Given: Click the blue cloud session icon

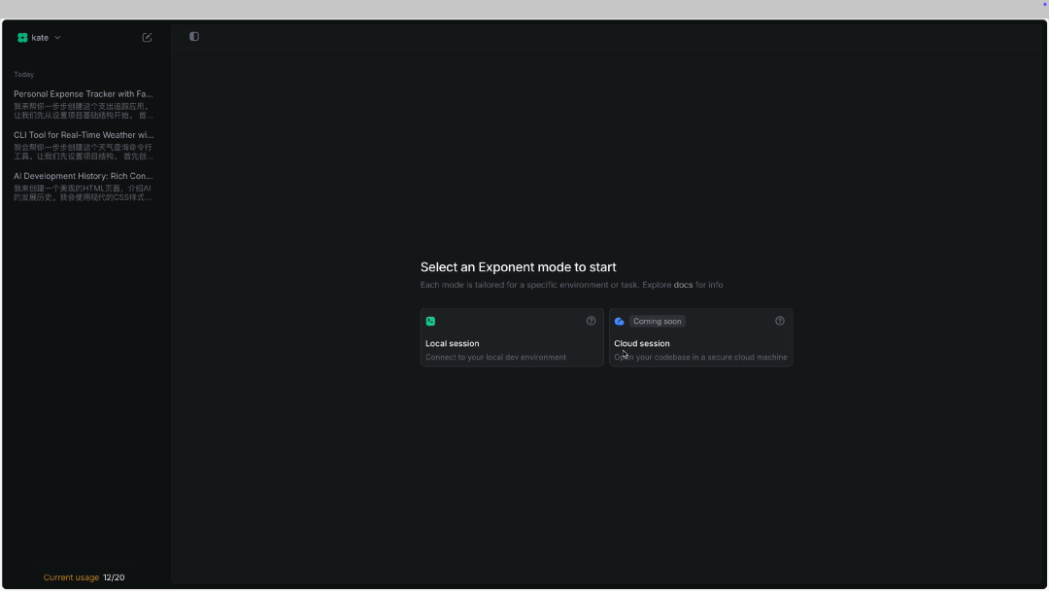Looking at the screenshot, I should 620,322.
